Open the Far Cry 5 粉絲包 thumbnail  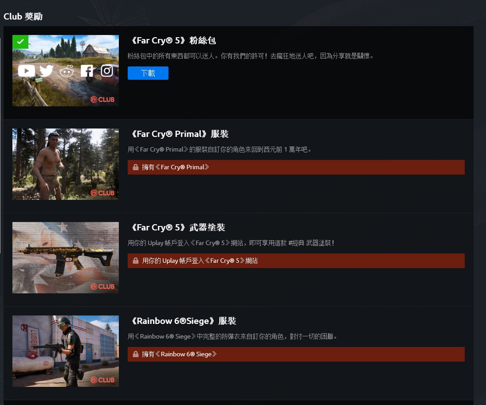65,70
